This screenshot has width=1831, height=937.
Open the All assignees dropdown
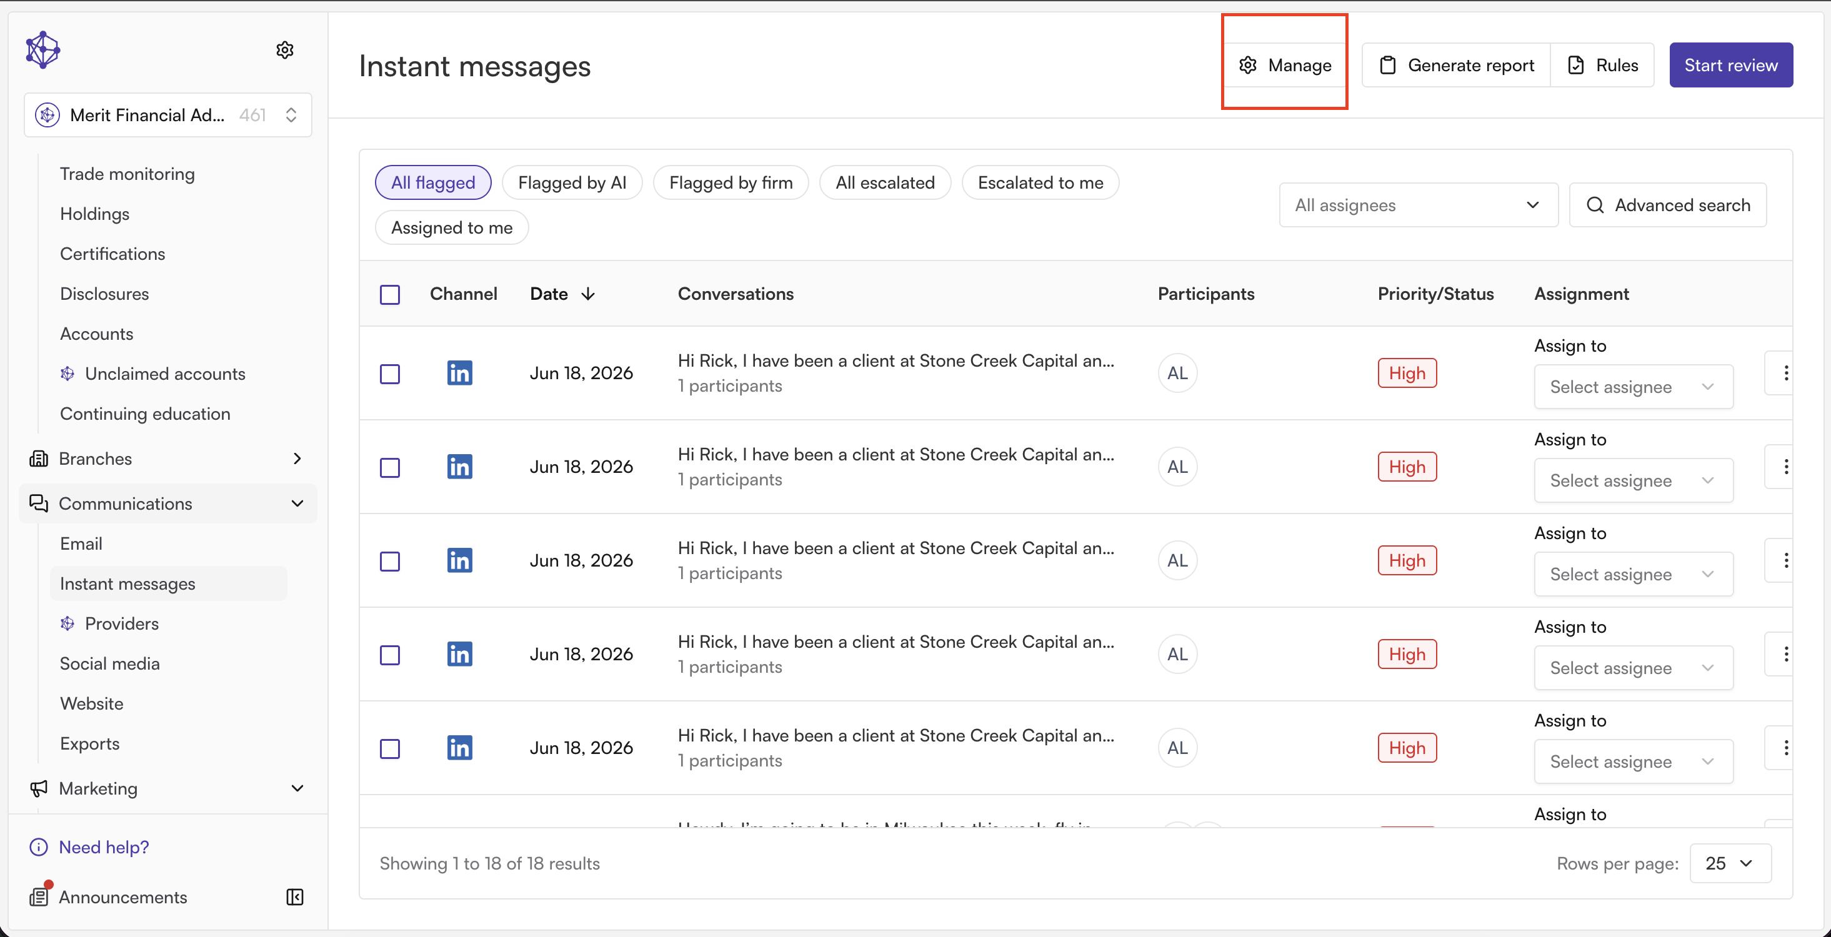click(1418, 206)
